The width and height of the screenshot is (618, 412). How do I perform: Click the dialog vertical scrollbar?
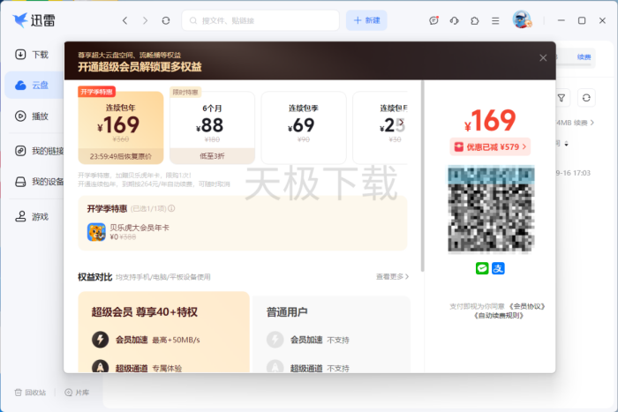click(x=423, y=176)
